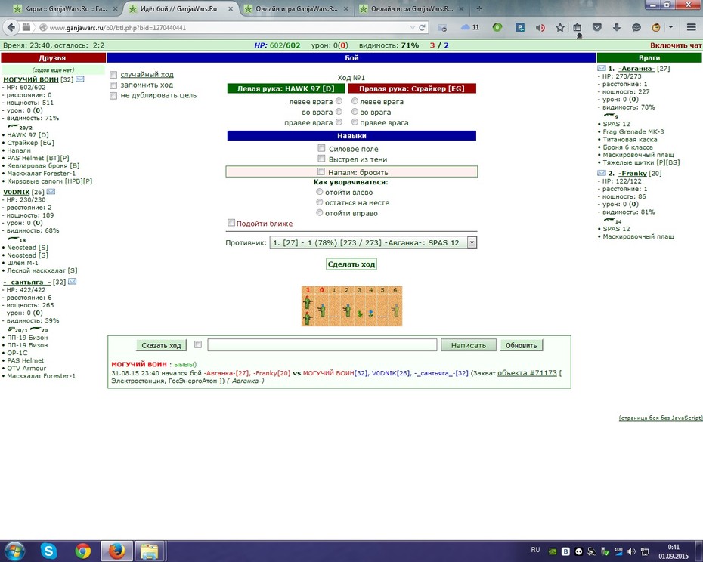Show bookmarks list icon in toolbar

pos(577,27)
